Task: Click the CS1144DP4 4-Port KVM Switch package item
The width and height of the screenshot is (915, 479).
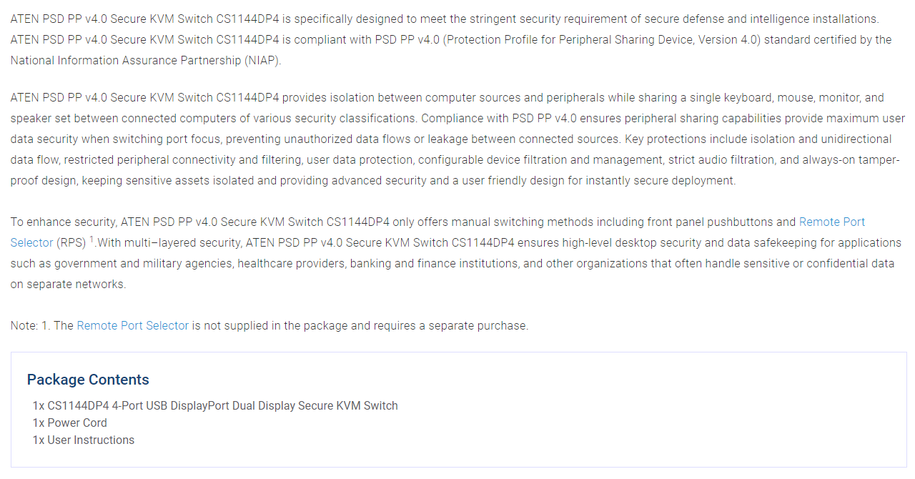Action: coord(215,406)
